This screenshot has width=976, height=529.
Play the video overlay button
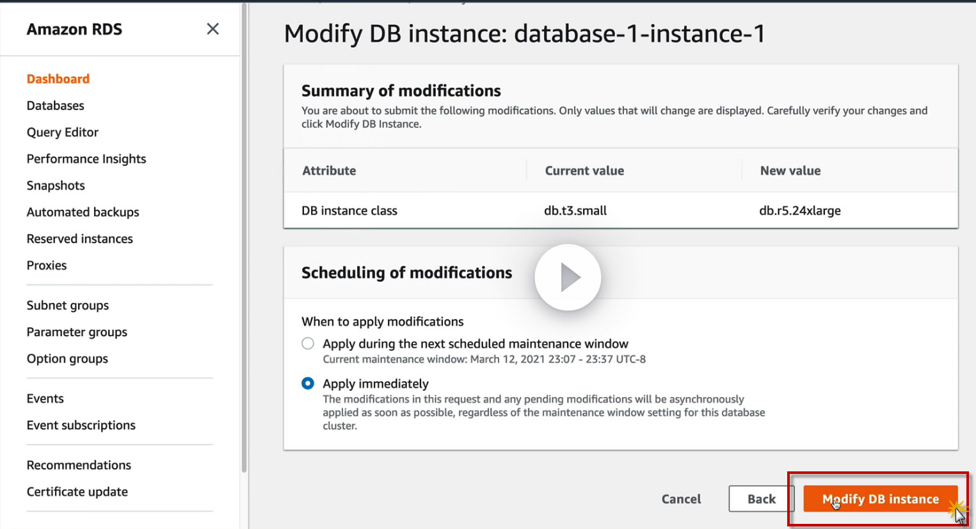(568, 277)
